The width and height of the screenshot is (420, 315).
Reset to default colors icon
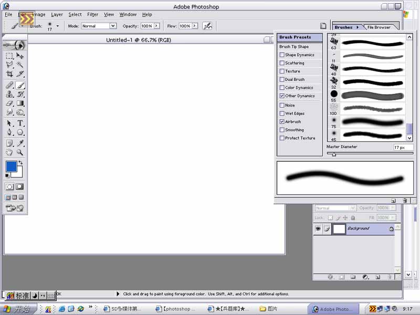(7, 176)
